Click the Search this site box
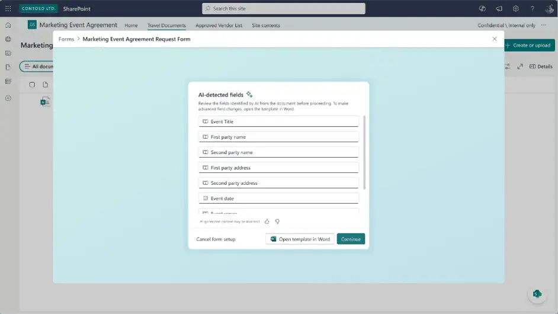The width and height of the screenshot is (558, 314). (x=284, y=8)
